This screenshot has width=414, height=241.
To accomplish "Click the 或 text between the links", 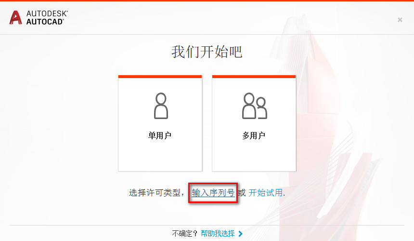I will point(242,193).
